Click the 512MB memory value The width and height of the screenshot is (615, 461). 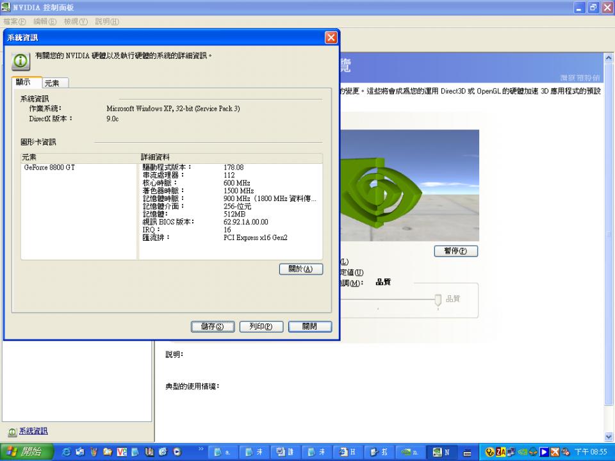(x=234, y=214)
